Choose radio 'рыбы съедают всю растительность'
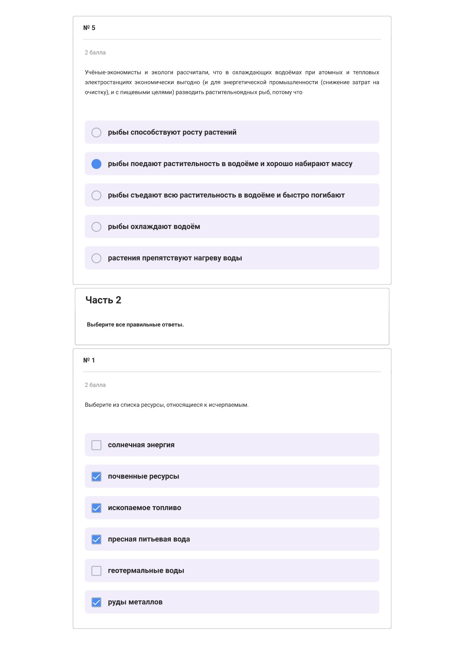The width and height of the screenshot is (463, 655). click(x=96, y=195)
